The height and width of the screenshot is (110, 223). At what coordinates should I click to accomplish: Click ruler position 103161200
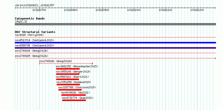197,10
